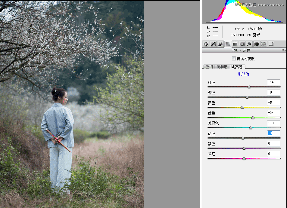The image size is (287, 208).
Task: Click the histogram display
Action: point(244,12)
